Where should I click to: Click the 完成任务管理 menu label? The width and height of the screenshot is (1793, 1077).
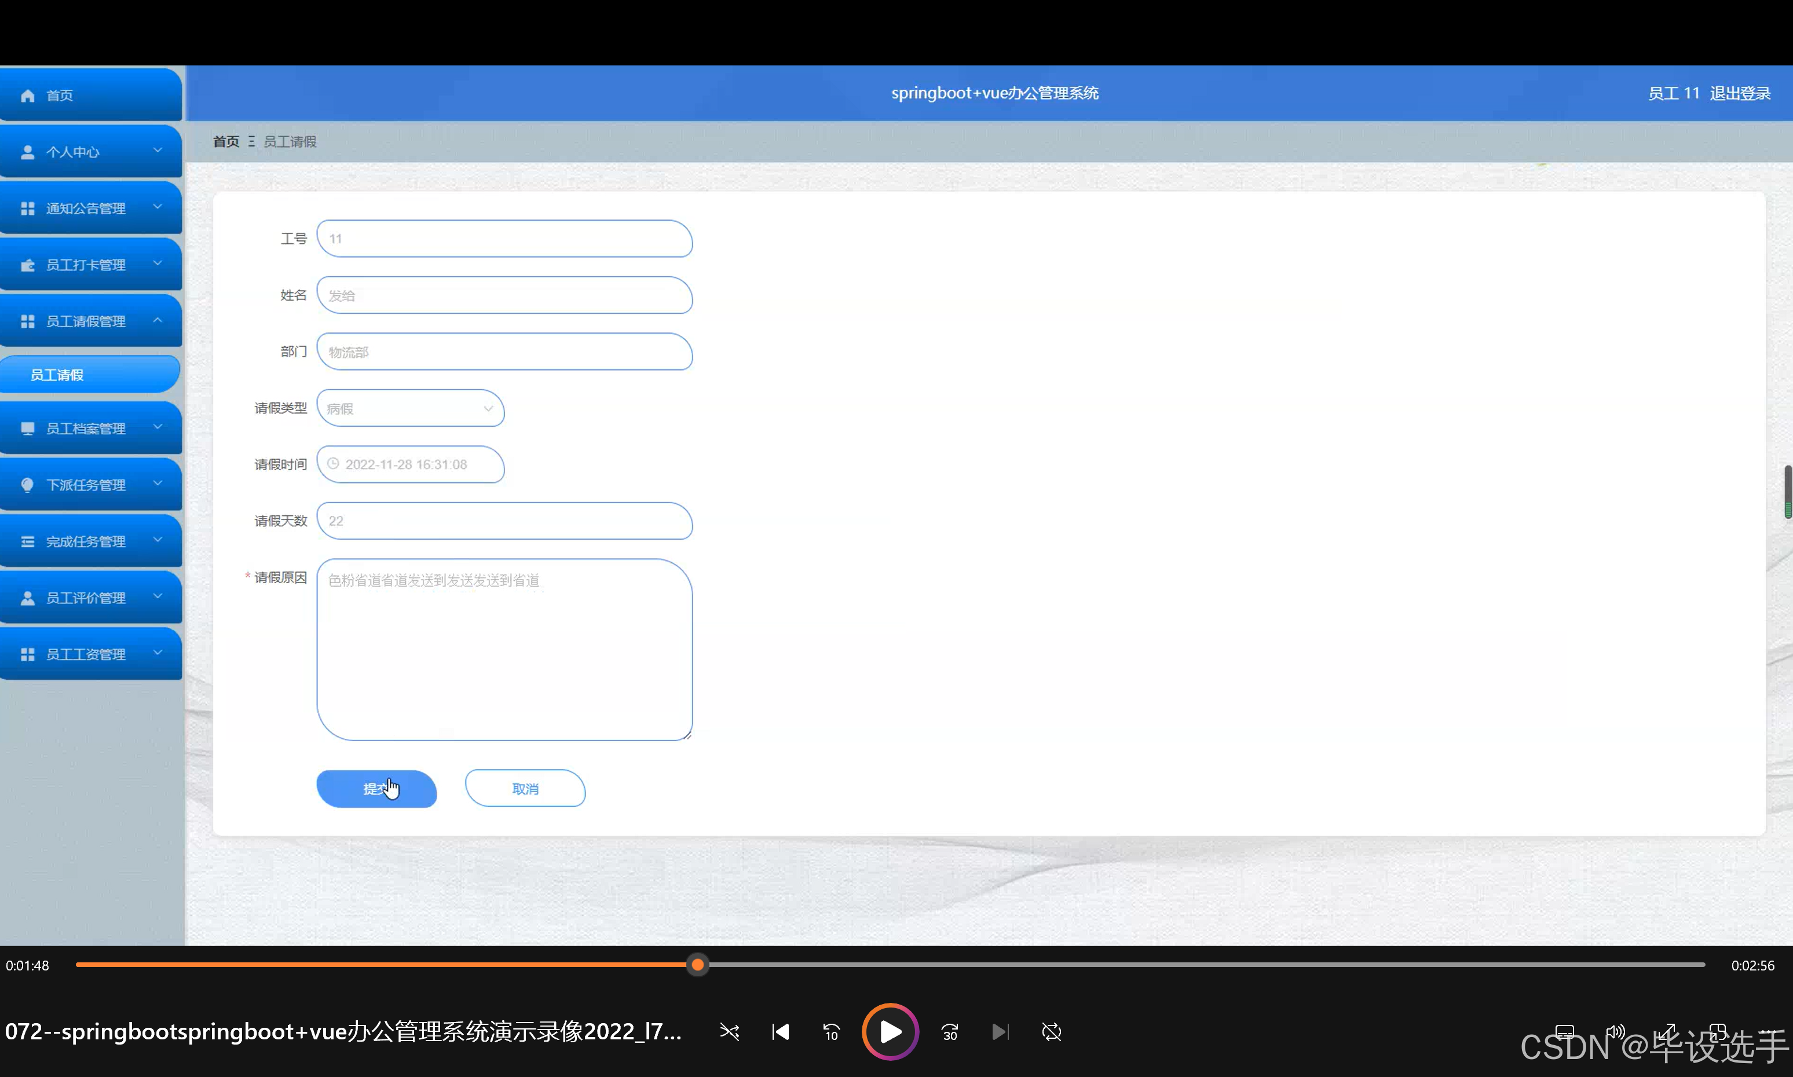pyautogui.click(x=86, y=541)
